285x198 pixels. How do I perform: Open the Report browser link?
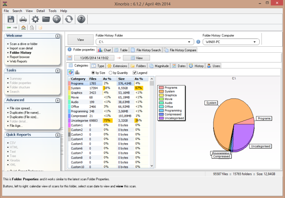point(20,57)
